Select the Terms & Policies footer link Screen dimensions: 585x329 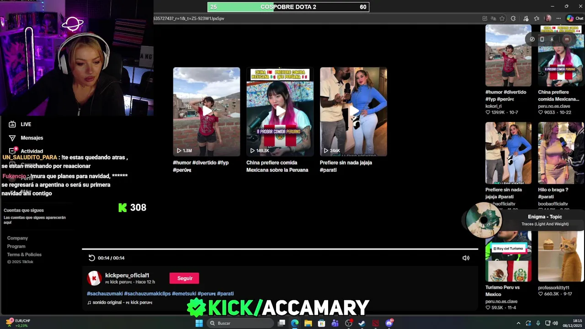[24, 255]
